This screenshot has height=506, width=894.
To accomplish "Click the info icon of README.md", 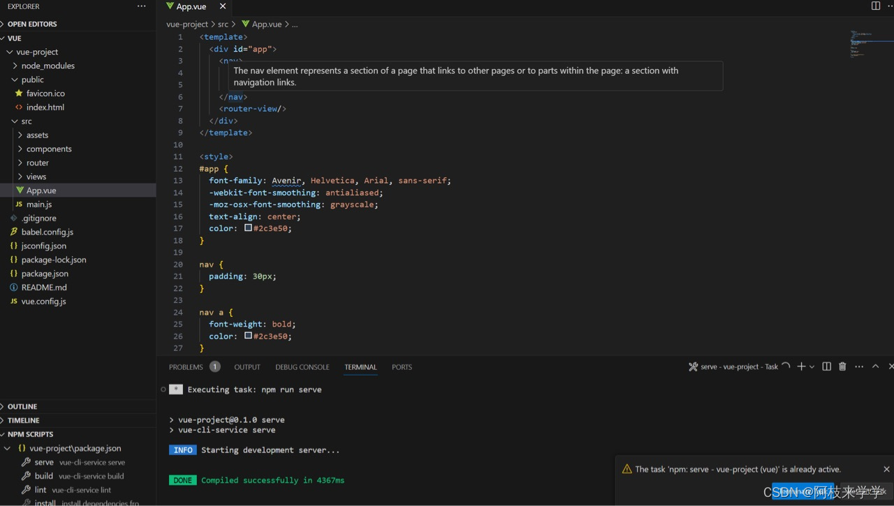I will (14, 287).
